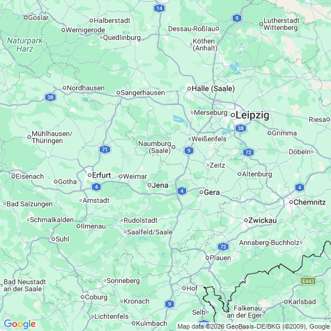Viewport: 331px width, 331px height.
Task: Select the Jena city marker
Action: (x=149, y=185)
